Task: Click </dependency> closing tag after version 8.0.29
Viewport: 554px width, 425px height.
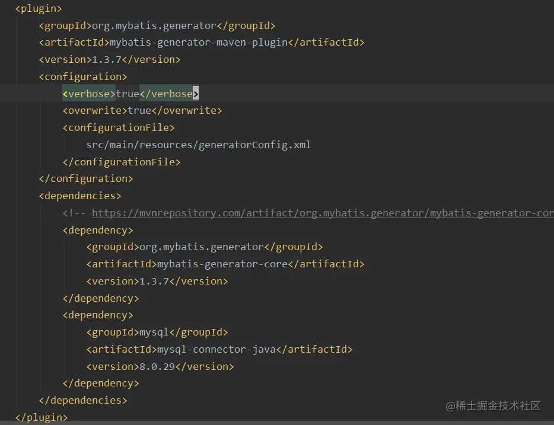Action: pyautogui.click(x=101, y=383)
